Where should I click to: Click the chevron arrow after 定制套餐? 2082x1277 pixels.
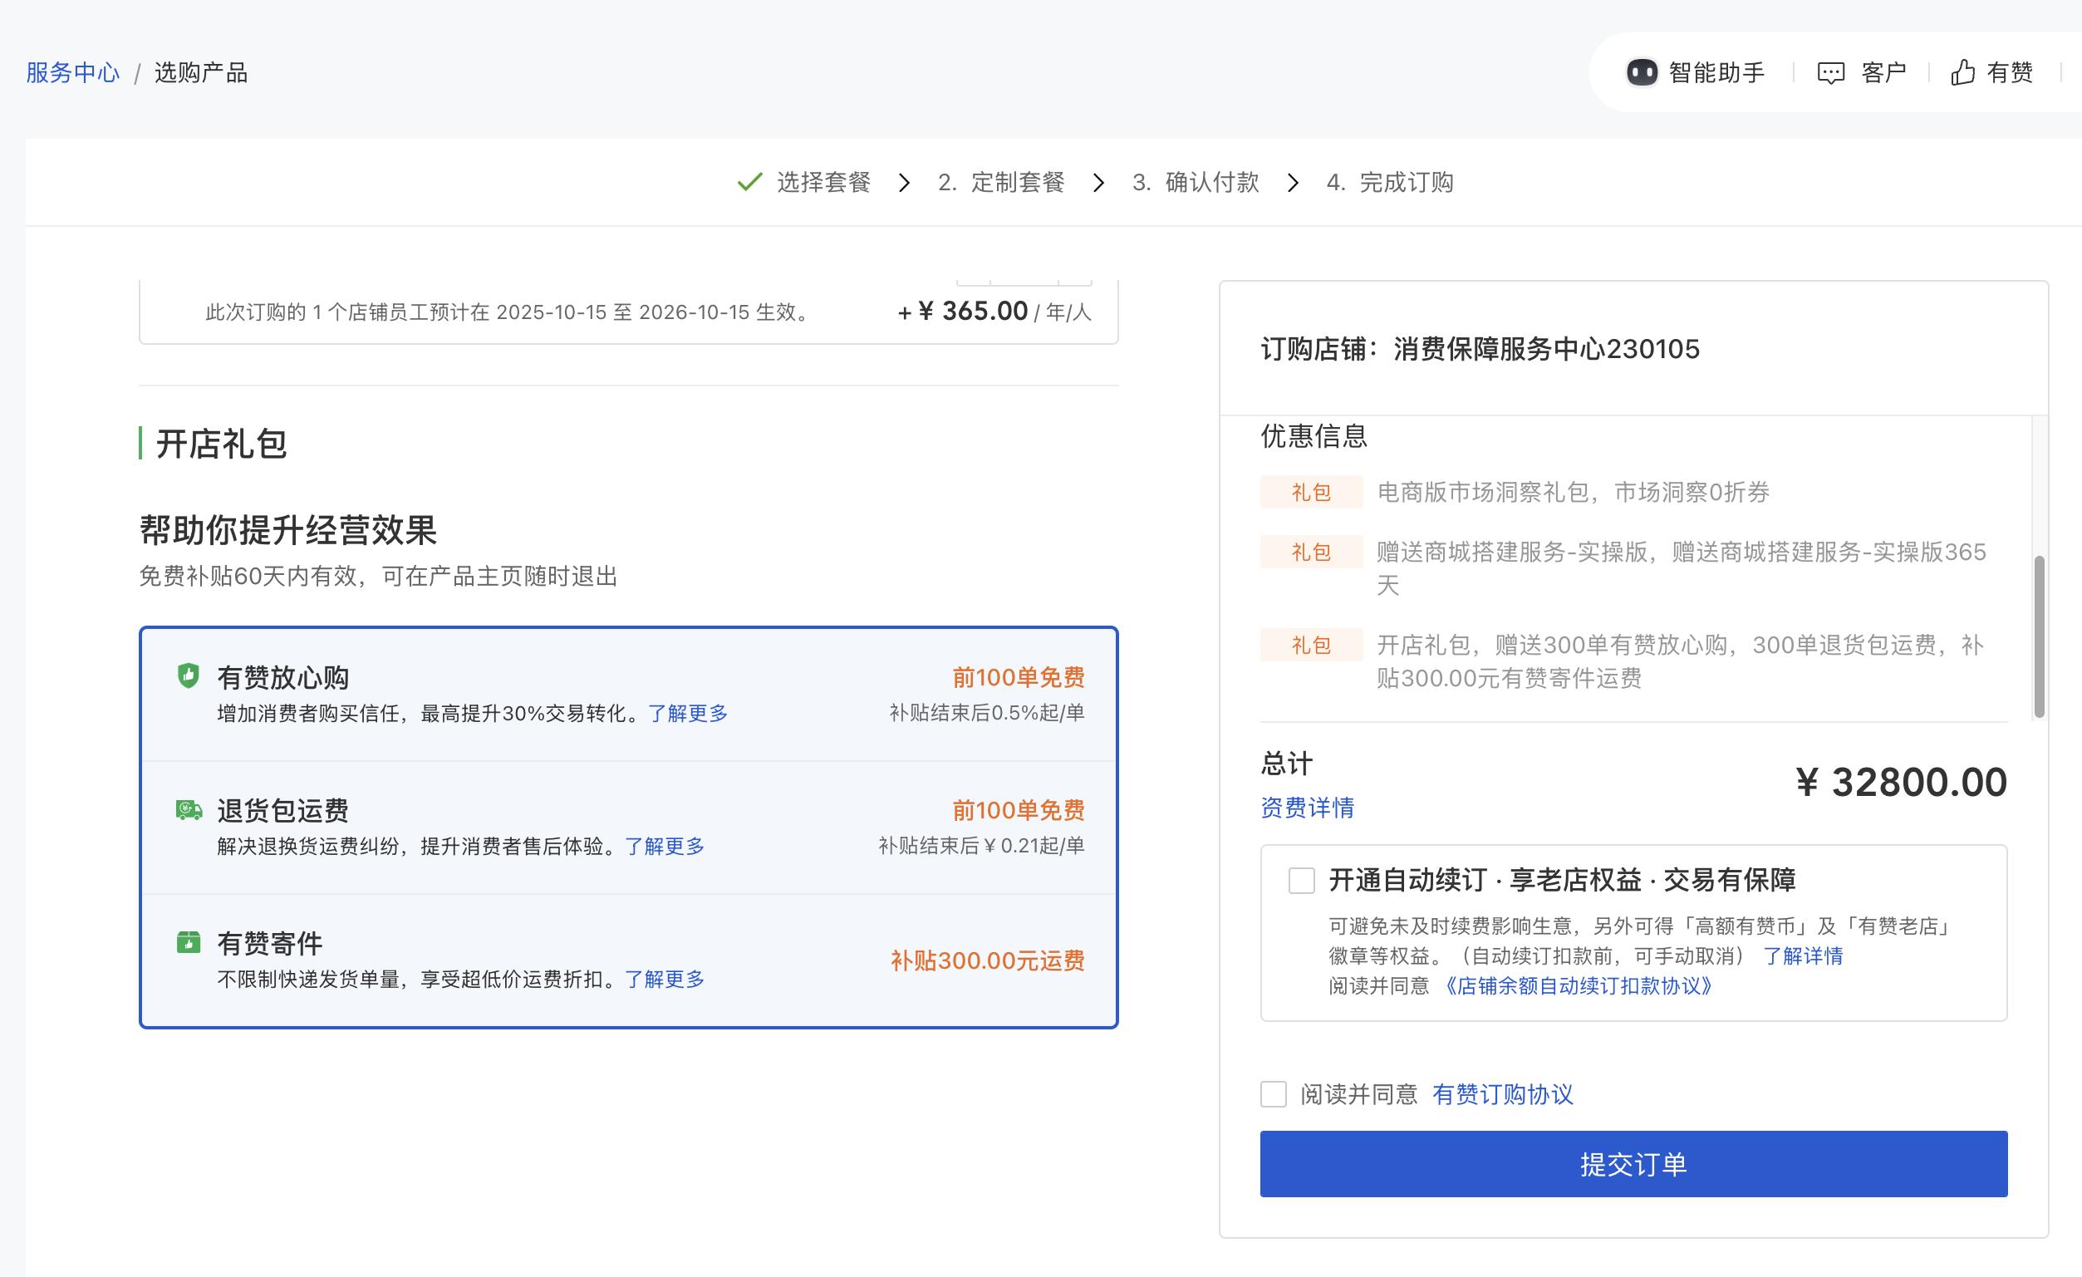1098,183
